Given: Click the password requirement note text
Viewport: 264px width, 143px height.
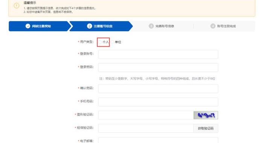Looking at the screenshot, I should [x=157, y=79].
